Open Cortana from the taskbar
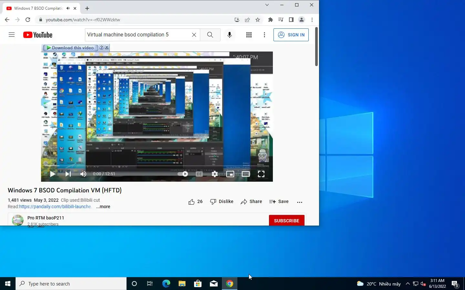Viewport: 465px width, 290px height. coord(134,284)
